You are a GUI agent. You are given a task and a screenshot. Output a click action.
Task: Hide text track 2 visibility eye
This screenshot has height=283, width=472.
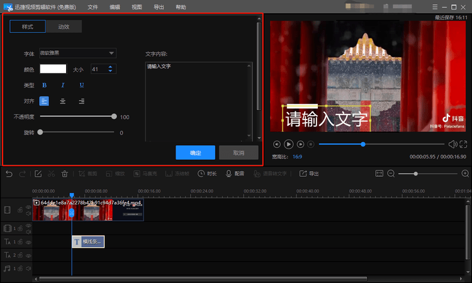click(x=28, y=255)
